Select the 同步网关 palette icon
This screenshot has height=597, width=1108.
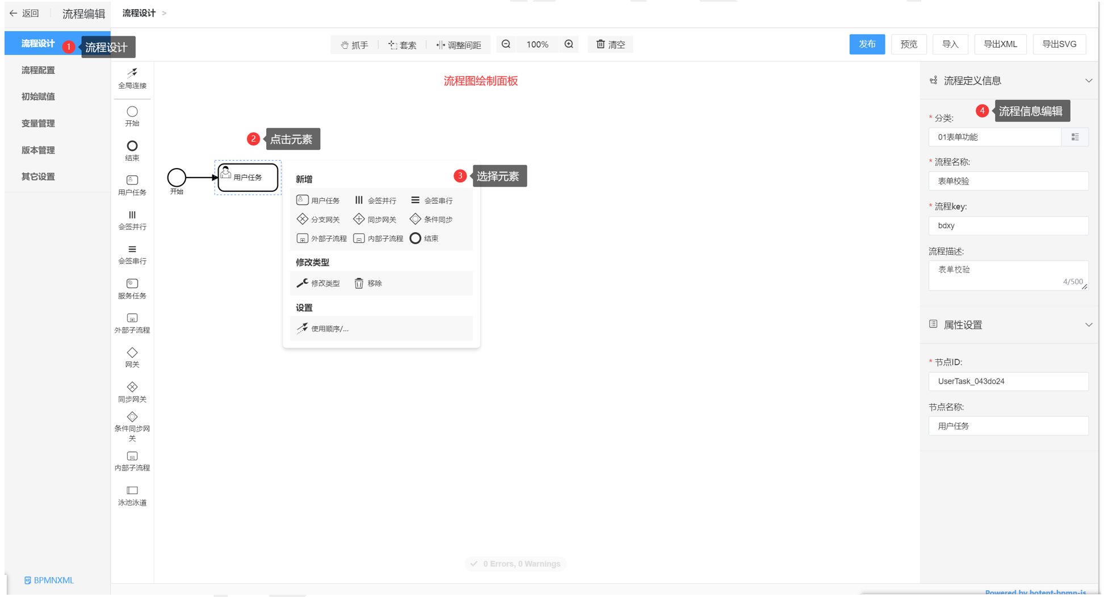132,392
